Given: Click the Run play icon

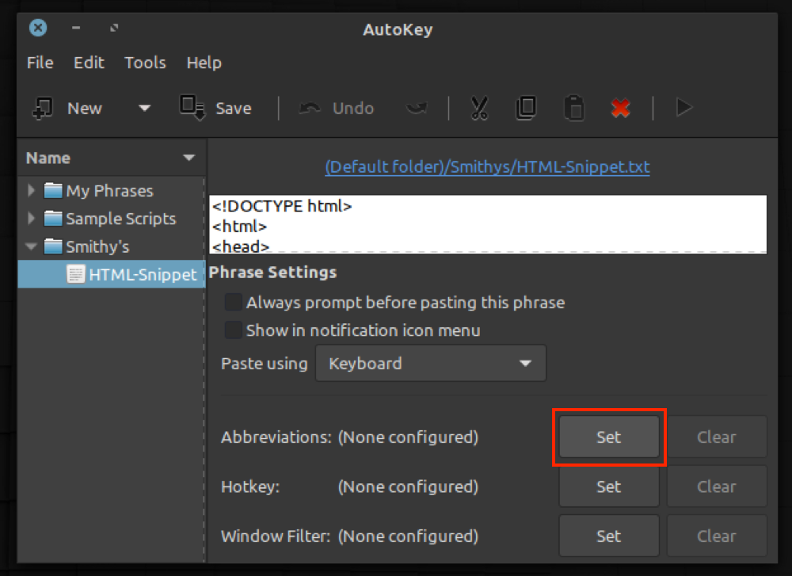Looking at the screenshot, I should (x=684, y=108).
